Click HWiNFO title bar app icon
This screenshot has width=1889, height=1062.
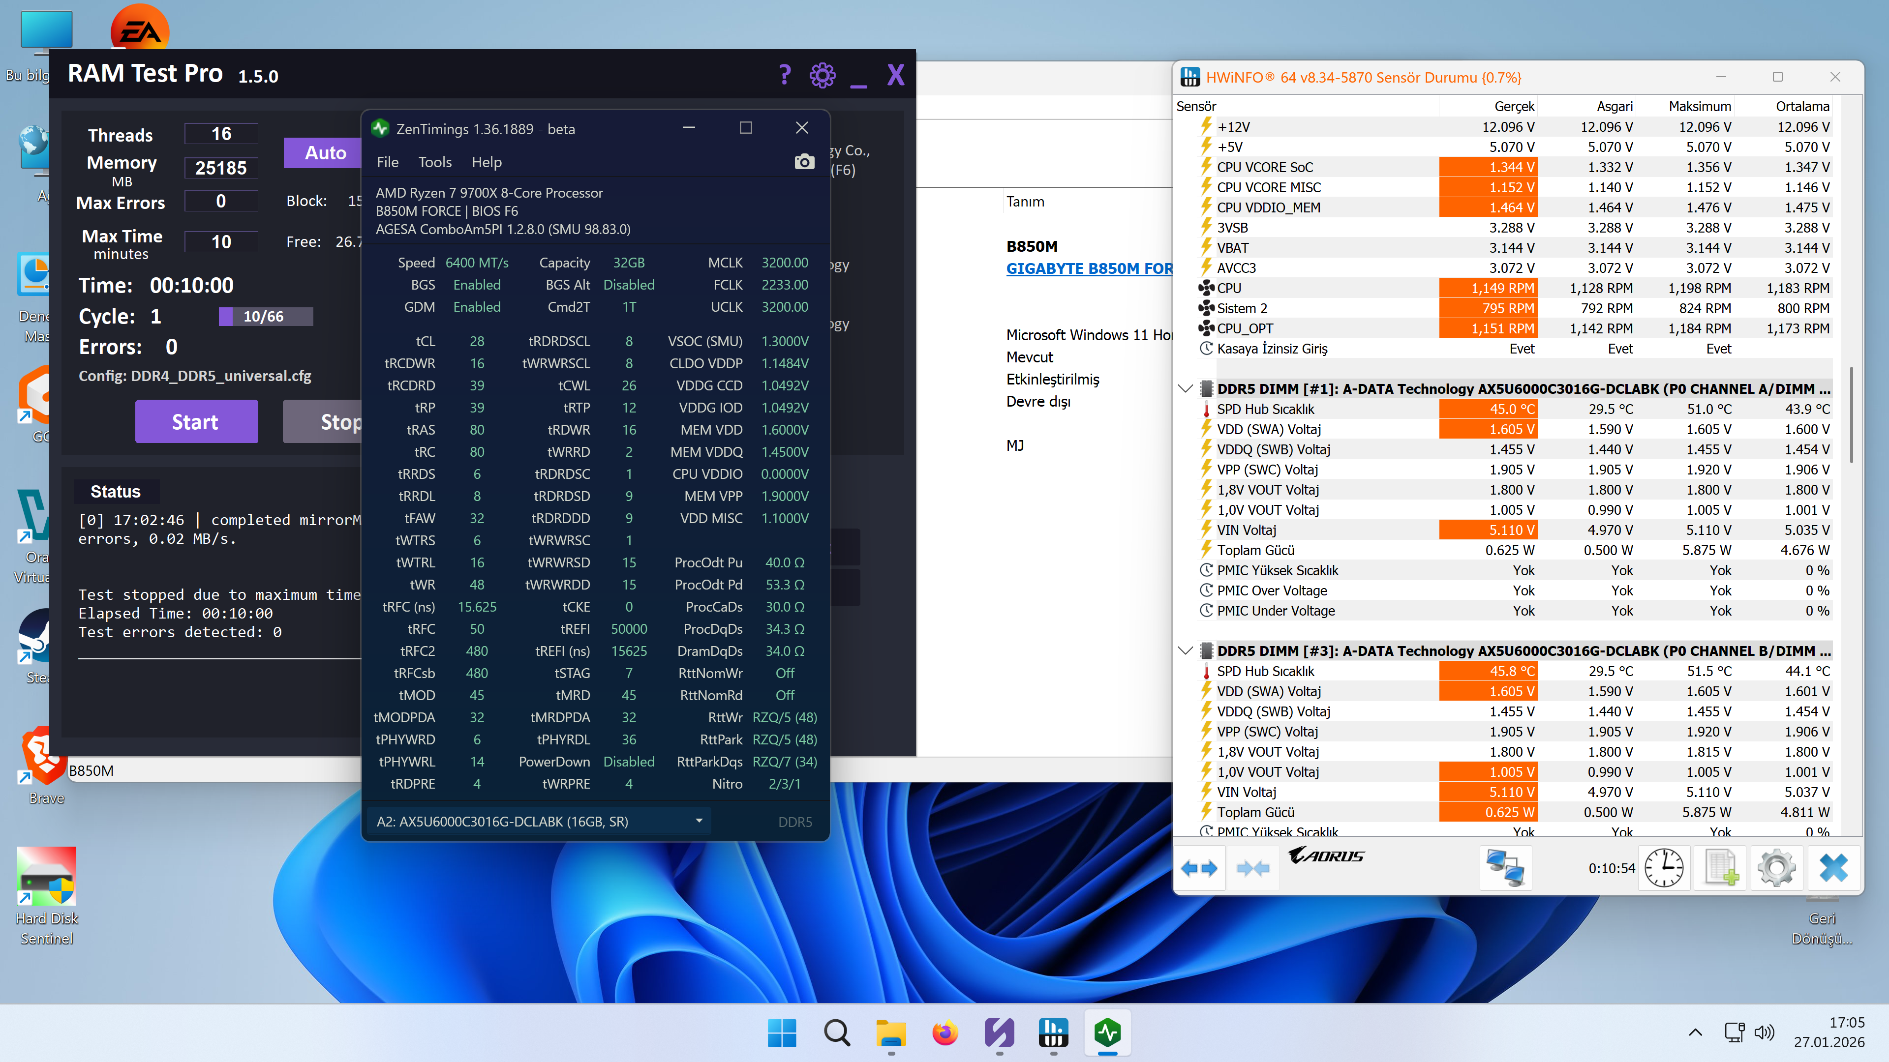click(1190, 77)
